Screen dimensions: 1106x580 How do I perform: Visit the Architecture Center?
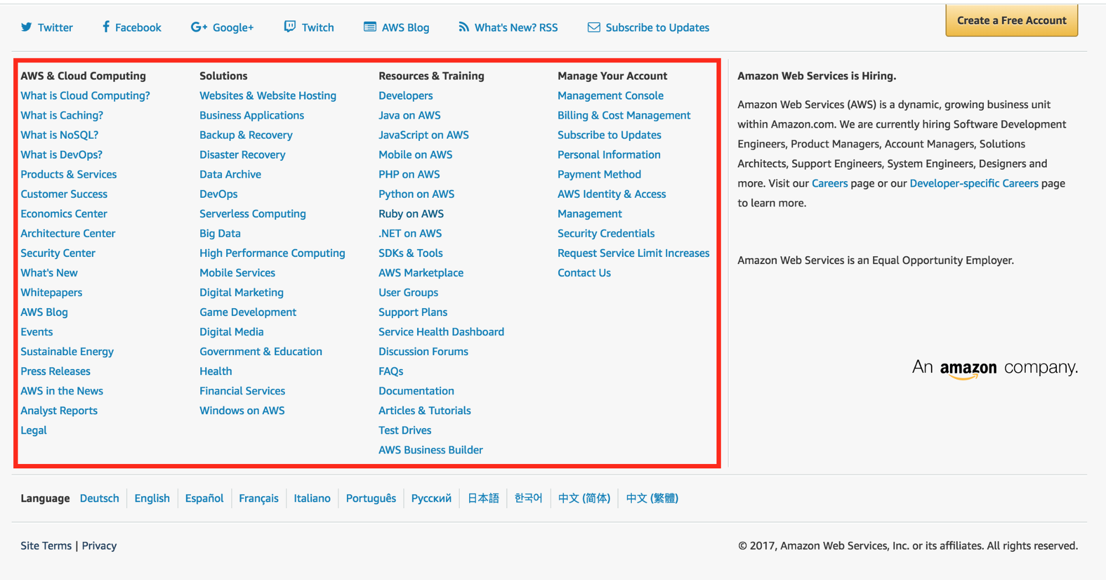68,234
